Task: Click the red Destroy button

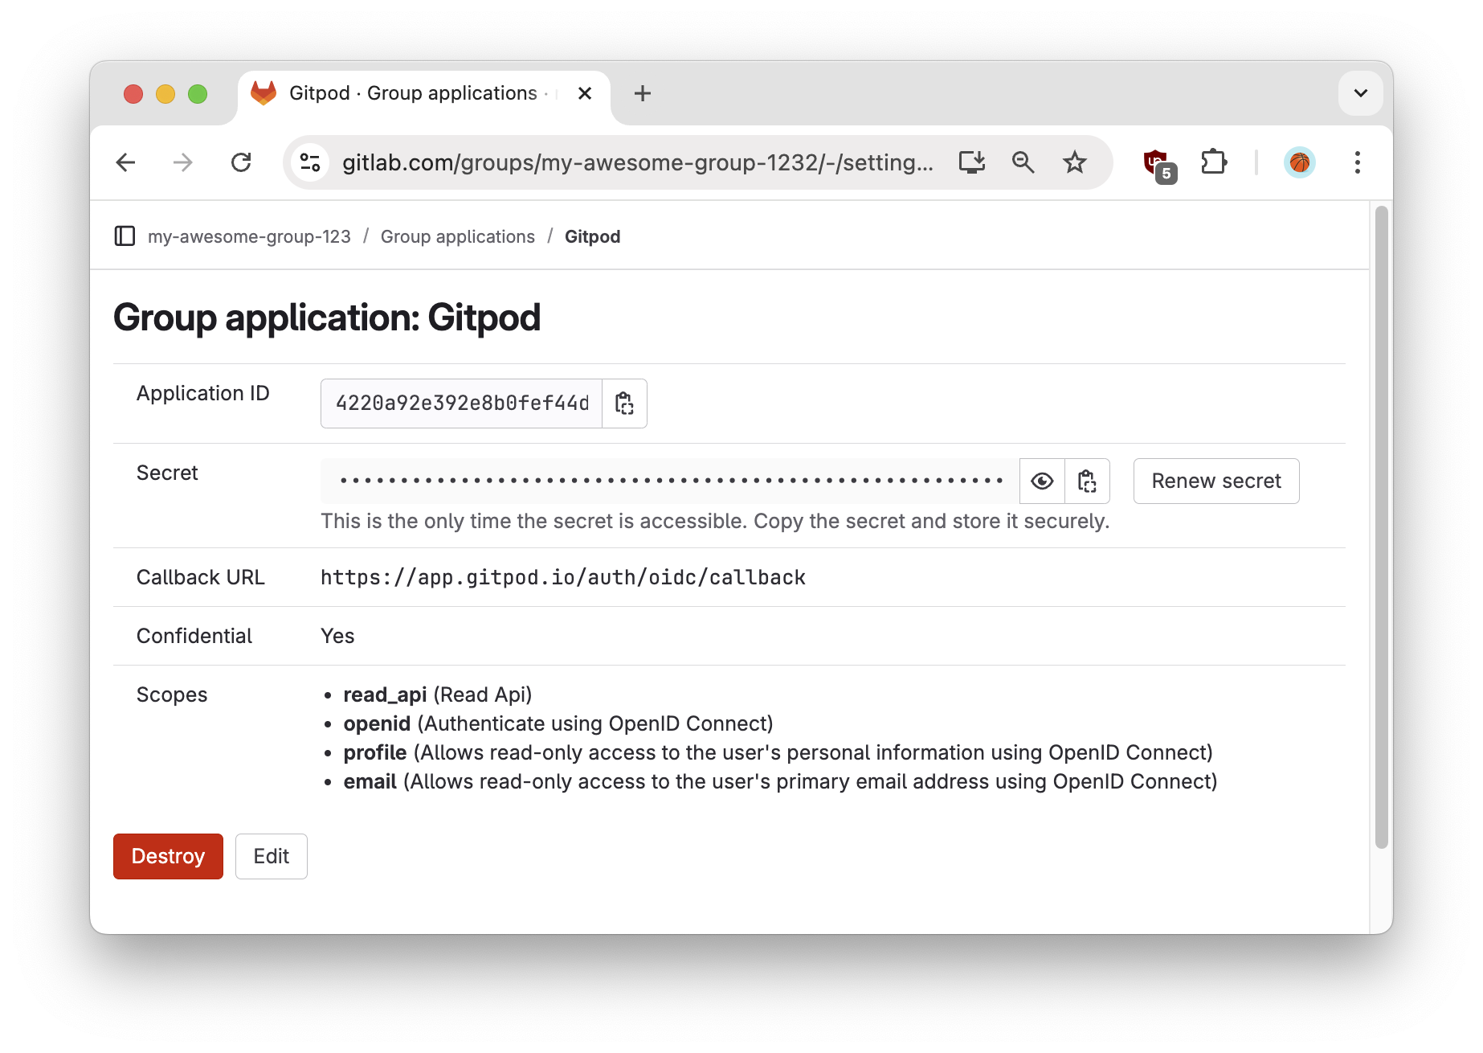Action: point(168,856)
